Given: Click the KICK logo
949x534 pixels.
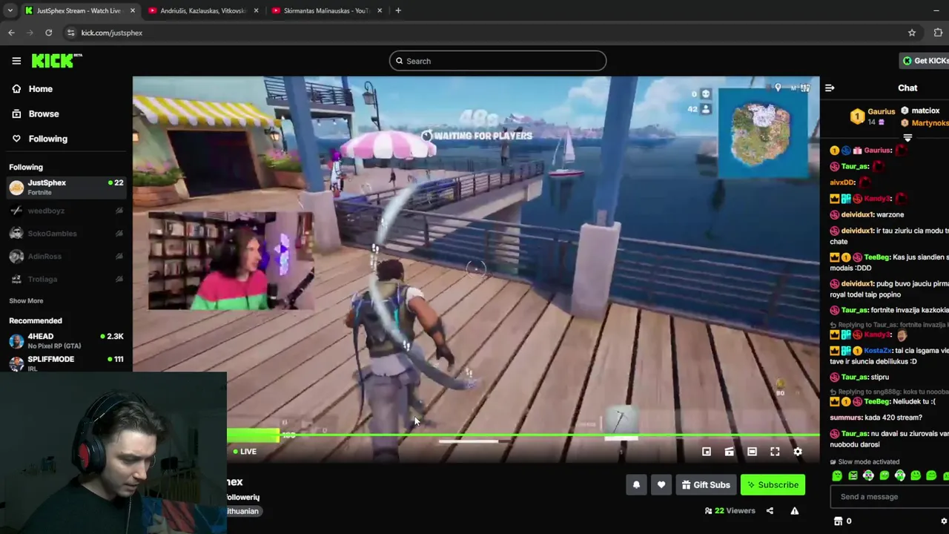Looking at the screenshot, I should tap(56, 60).
